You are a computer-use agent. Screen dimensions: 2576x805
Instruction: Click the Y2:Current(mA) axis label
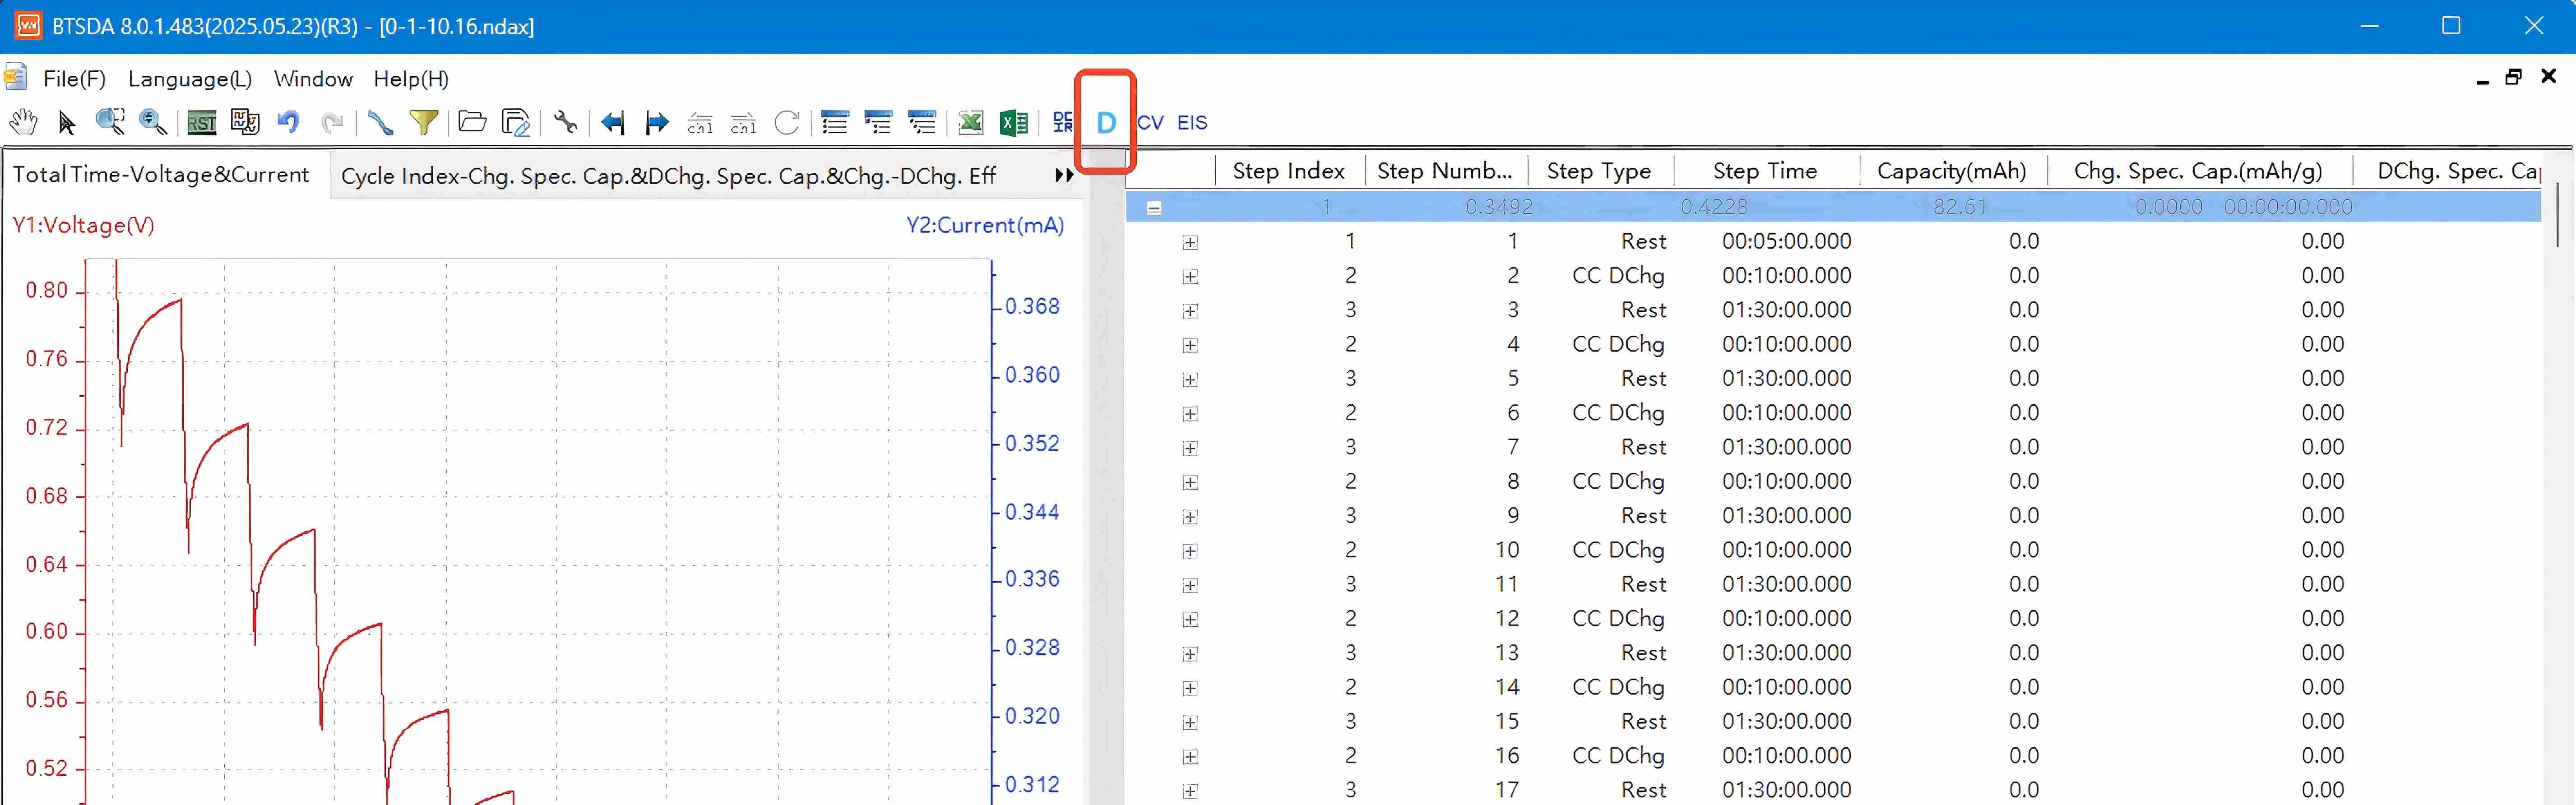click(x=985, y=225)
